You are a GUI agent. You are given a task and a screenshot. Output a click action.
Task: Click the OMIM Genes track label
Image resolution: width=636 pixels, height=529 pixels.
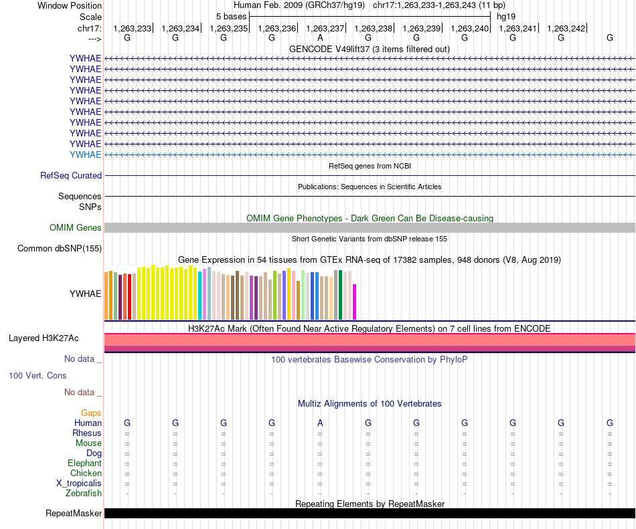click(x=76, y=227)
